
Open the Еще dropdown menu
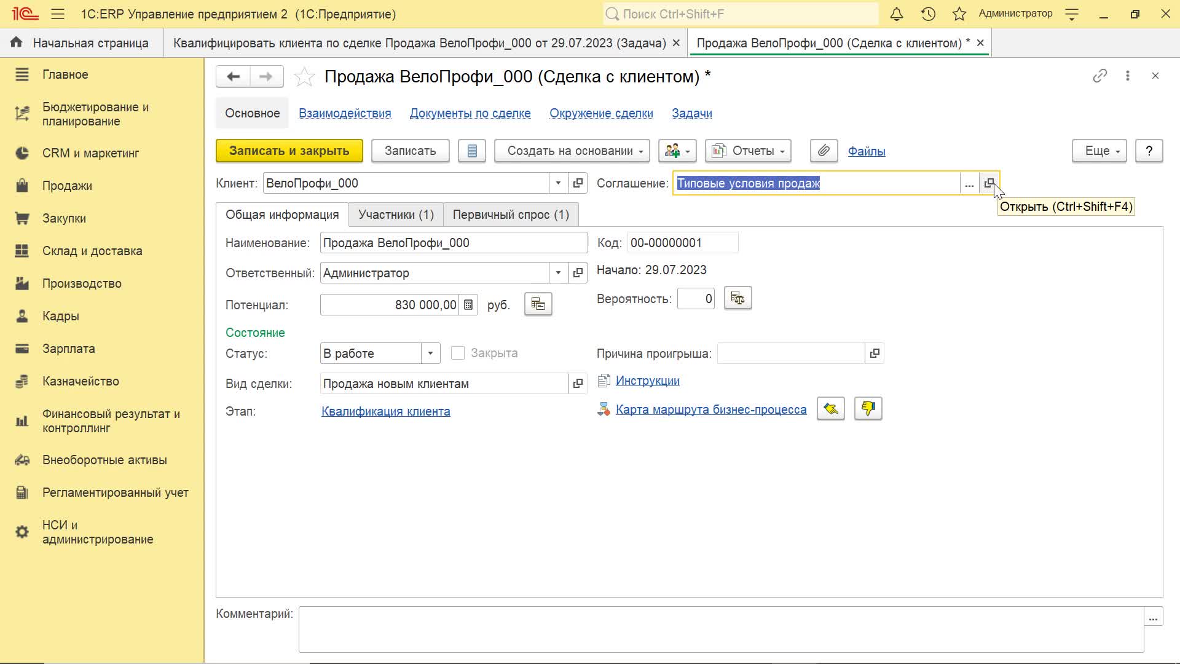(x=1099, y=151)
